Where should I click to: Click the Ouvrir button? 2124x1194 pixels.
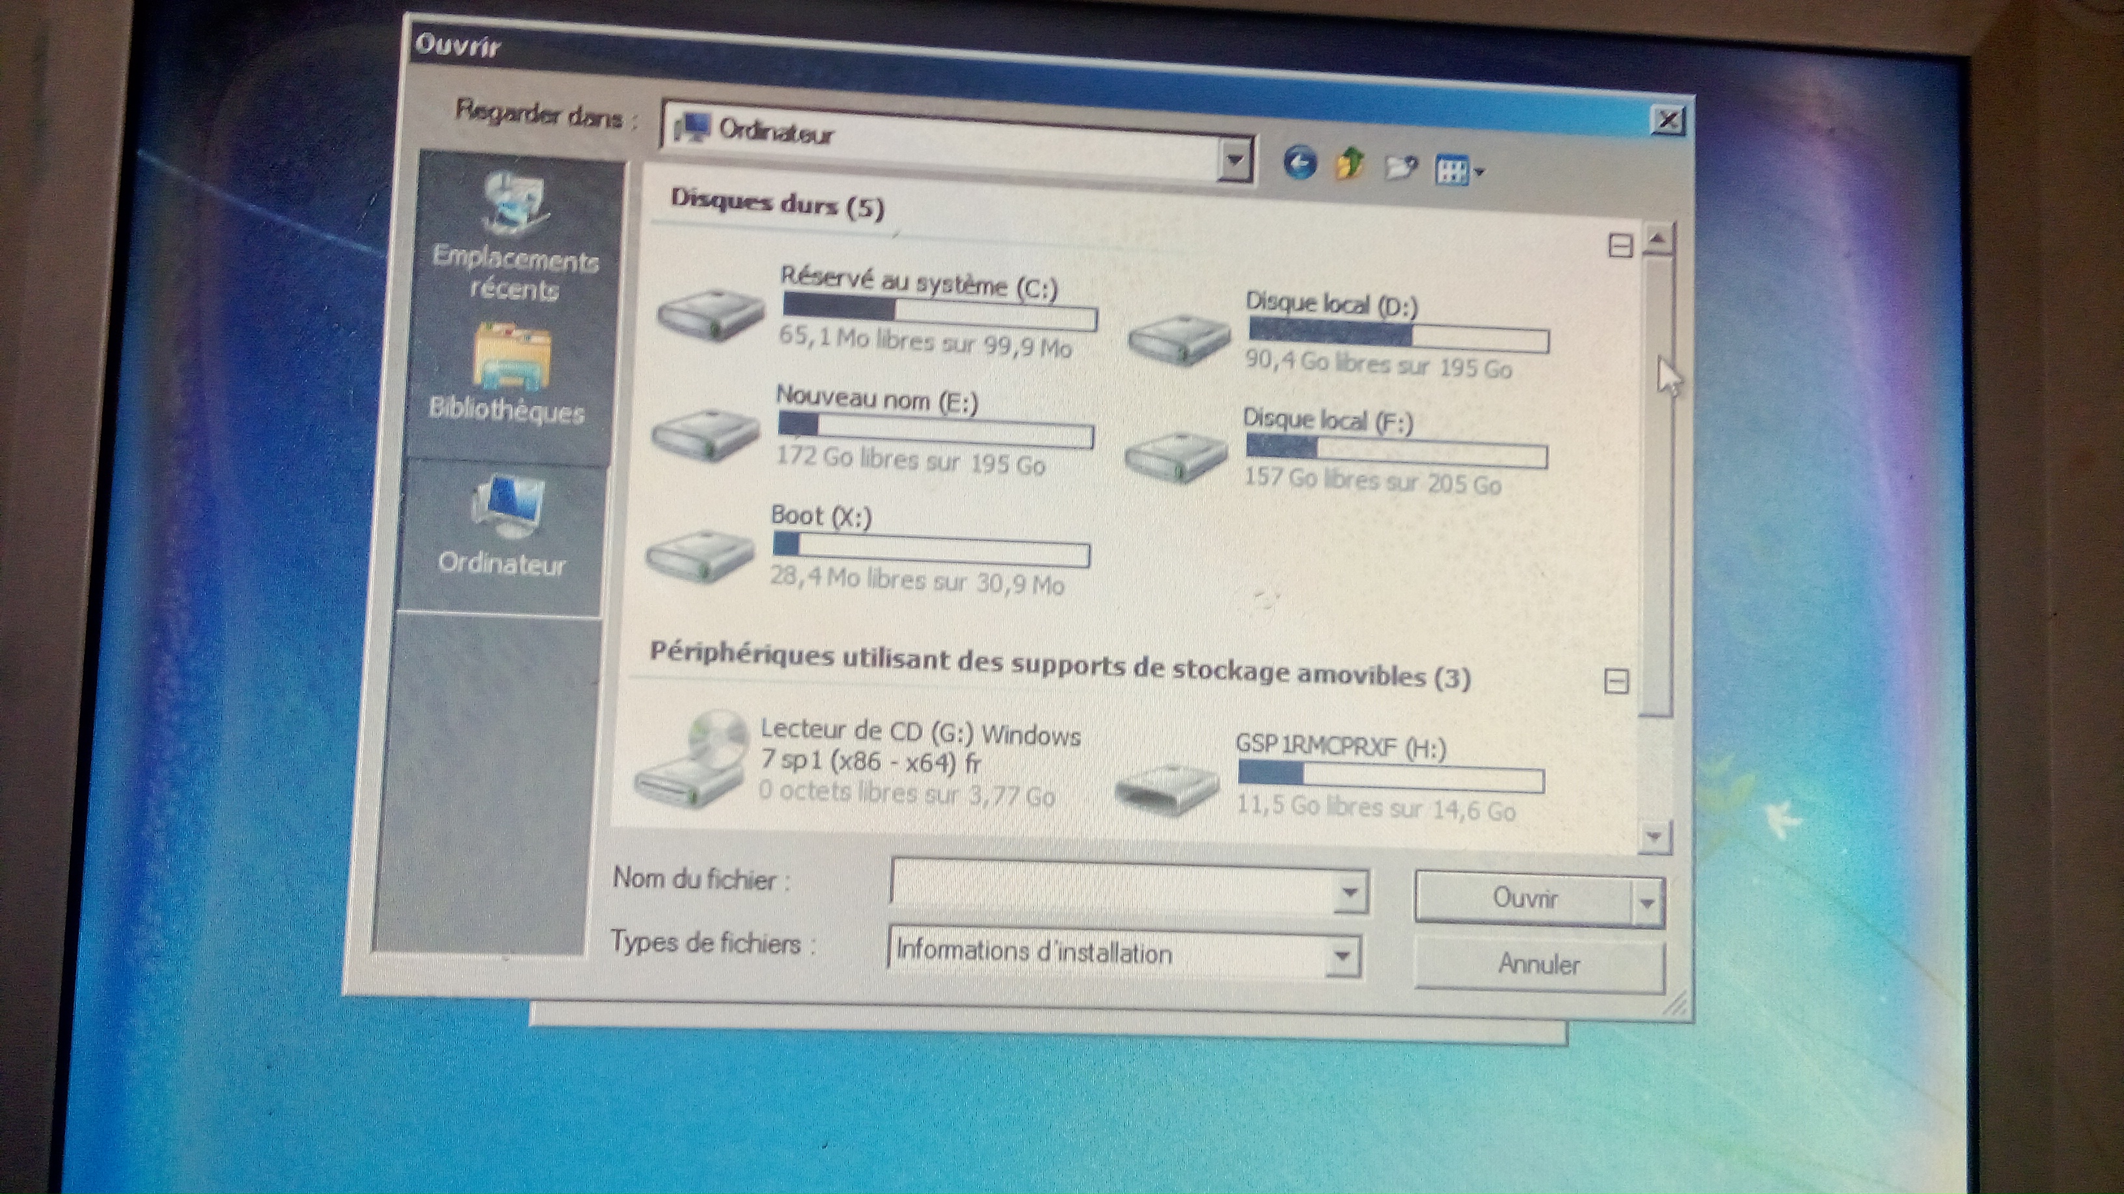click(1524, 898)
